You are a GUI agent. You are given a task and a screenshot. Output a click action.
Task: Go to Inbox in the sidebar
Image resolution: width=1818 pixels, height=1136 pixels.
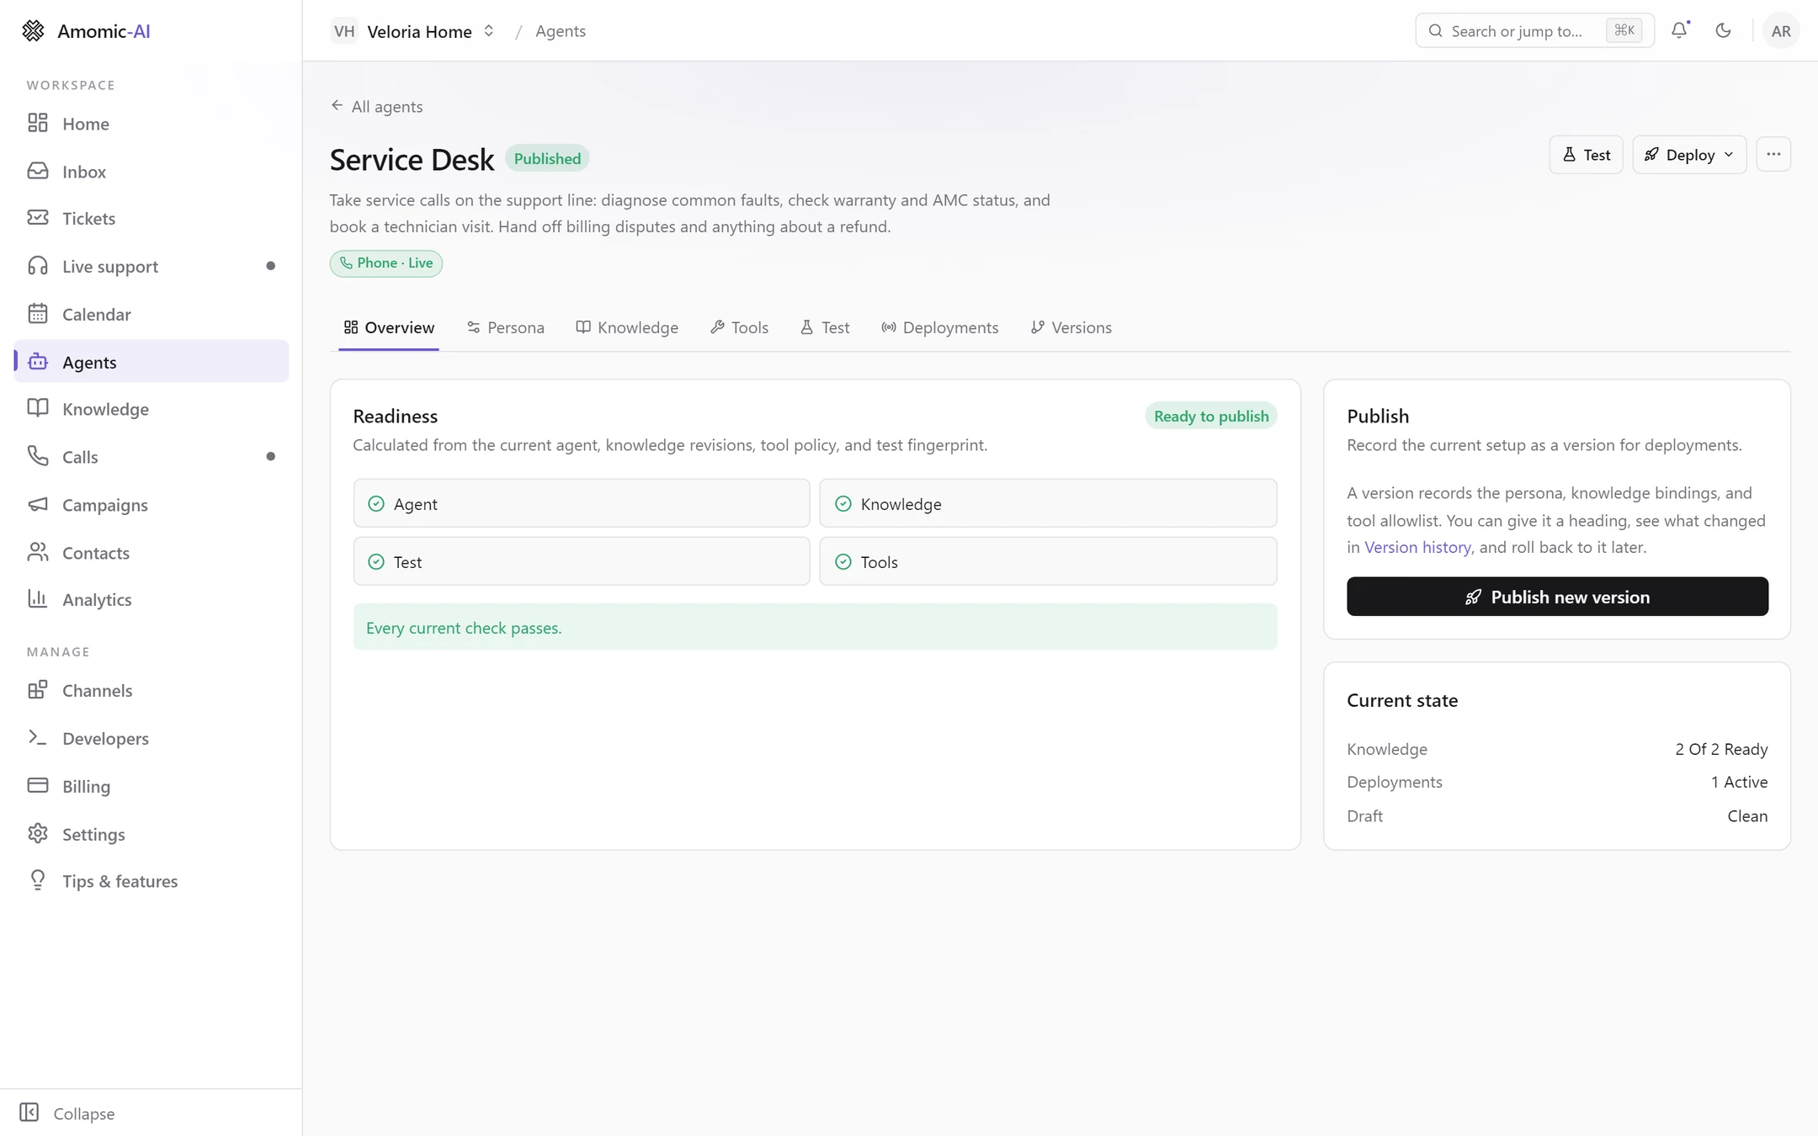point(151,171)
